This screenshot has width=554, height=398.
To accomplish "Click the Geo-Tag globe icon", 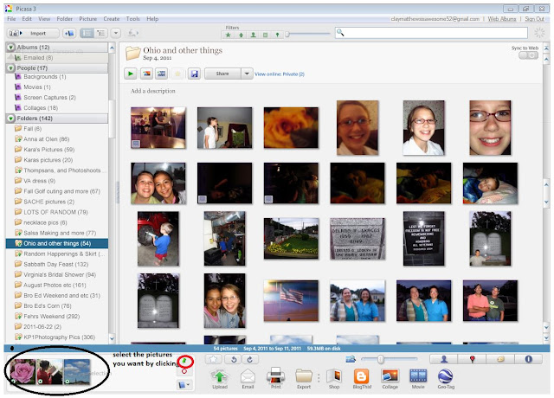I will point(446,376).
